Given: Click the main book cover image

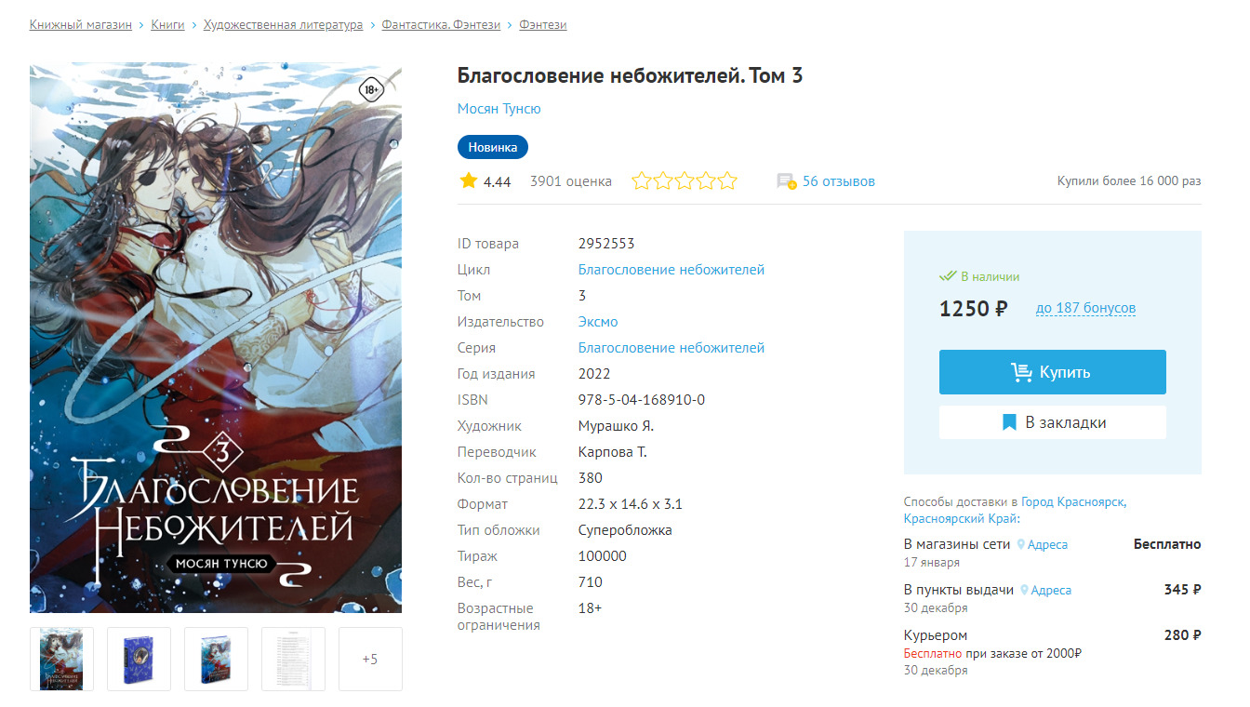Looking at the screenshot, I should (216, 338).
